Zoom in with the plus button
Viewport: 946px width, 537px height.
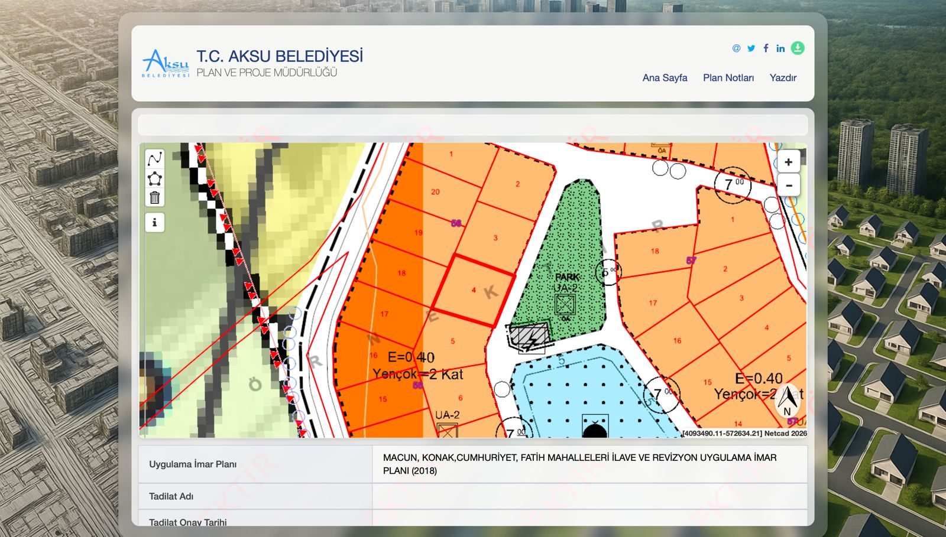click(x=789, y=162)
